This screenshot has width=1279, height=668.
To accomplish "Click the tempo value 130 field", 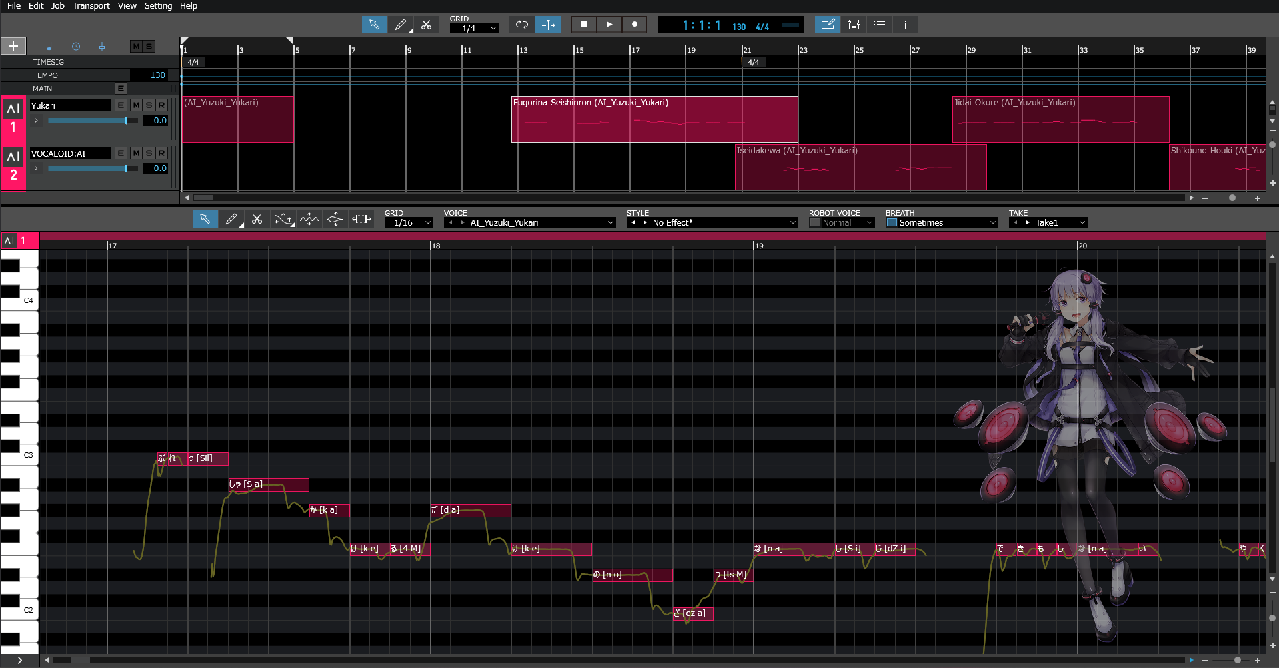I will (149, 75).
